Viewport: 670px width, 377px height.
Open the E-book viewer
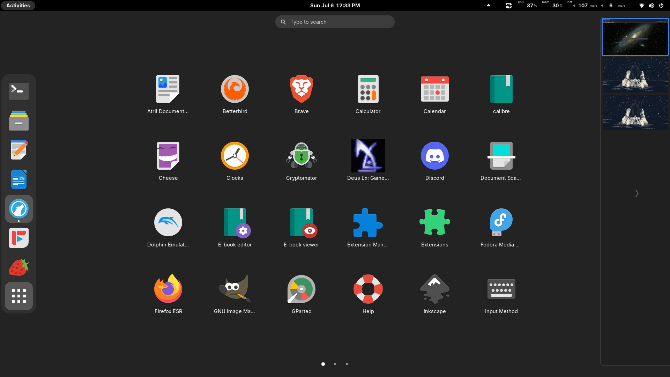point(301,228)
